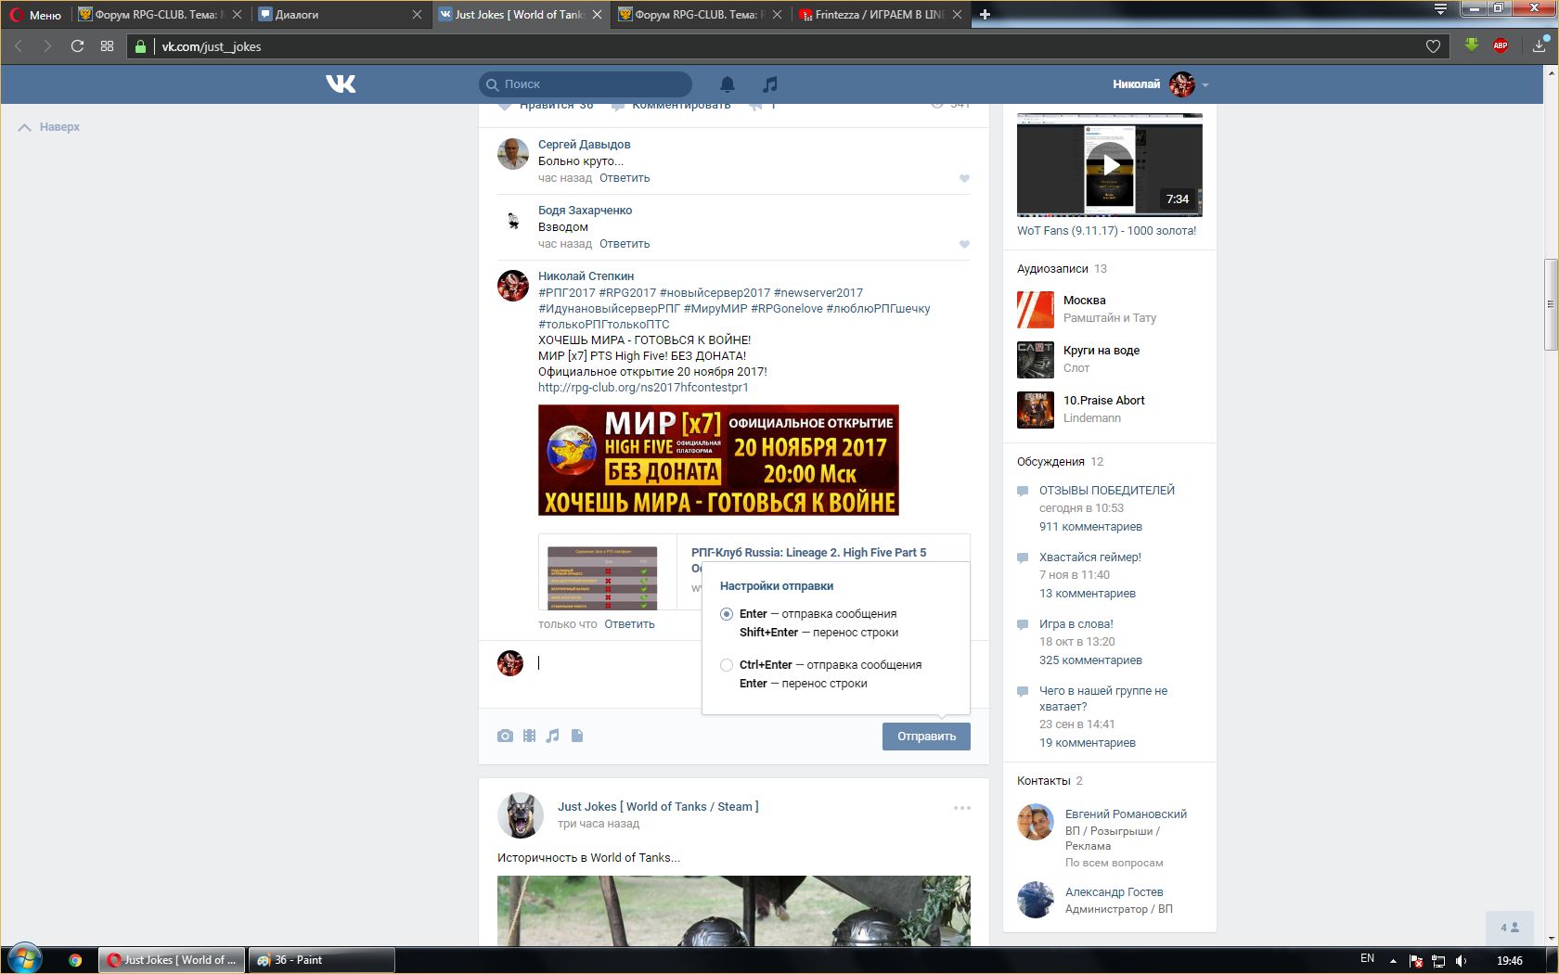1559x974 pixels.
Task: Click Николай Степкин's comment avatar
Action: click(513, 286)
